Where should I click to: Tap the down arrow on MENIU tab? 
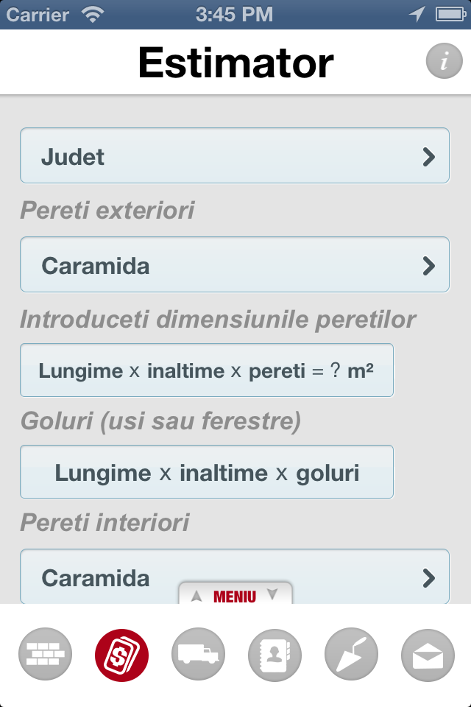tap(272, 594)
